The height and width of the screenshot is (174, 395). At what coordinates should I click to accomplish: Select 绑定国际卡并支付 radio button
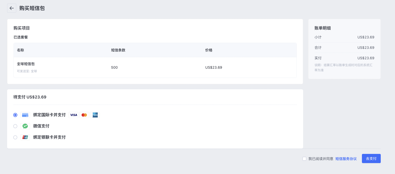(15, 115)
